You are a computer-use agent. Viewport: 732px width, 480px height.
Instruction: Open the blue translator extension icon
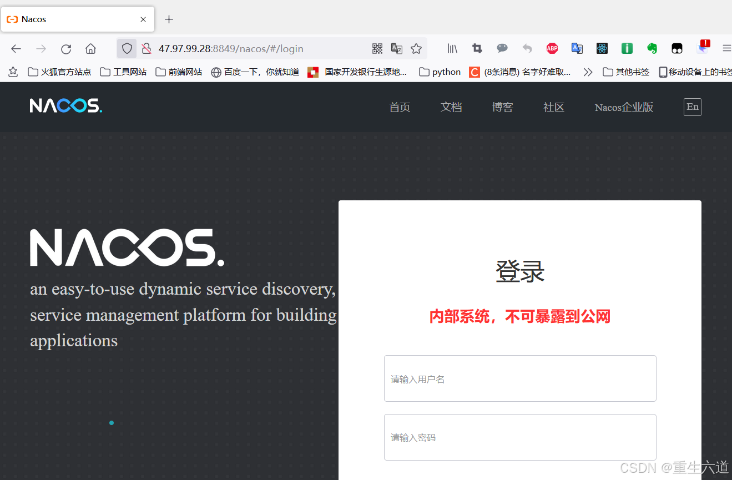pyautogui.click(x=577, y=49)
